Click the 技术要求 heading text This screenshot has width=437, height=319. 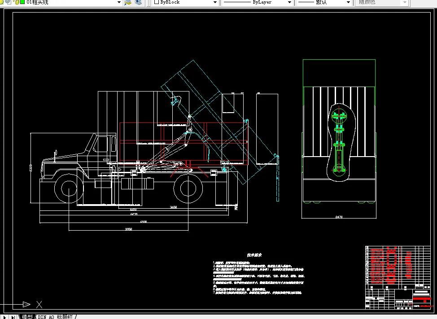coord(254,255)
